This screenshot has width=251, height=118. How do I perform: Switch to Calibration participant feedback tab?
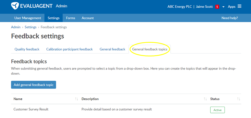69,49
